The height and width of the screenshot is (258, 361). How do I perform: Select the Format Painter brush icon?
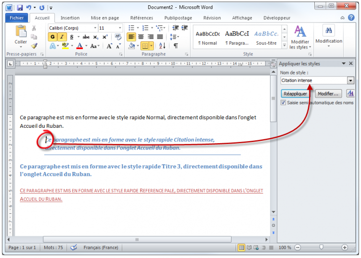34,46
